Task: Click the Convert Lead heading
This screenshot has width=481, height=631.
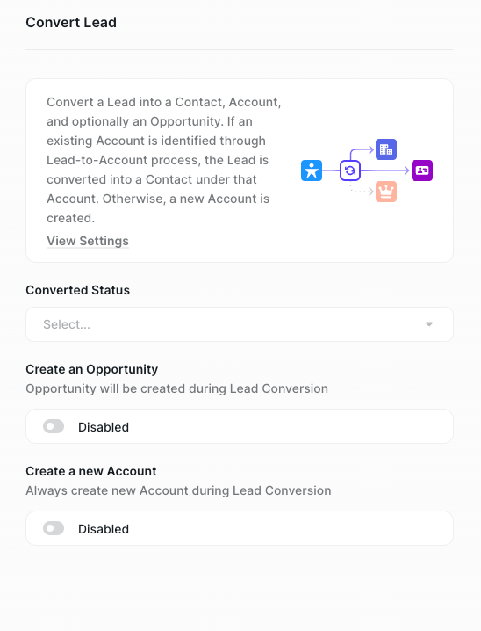Action: coord(71,23)
